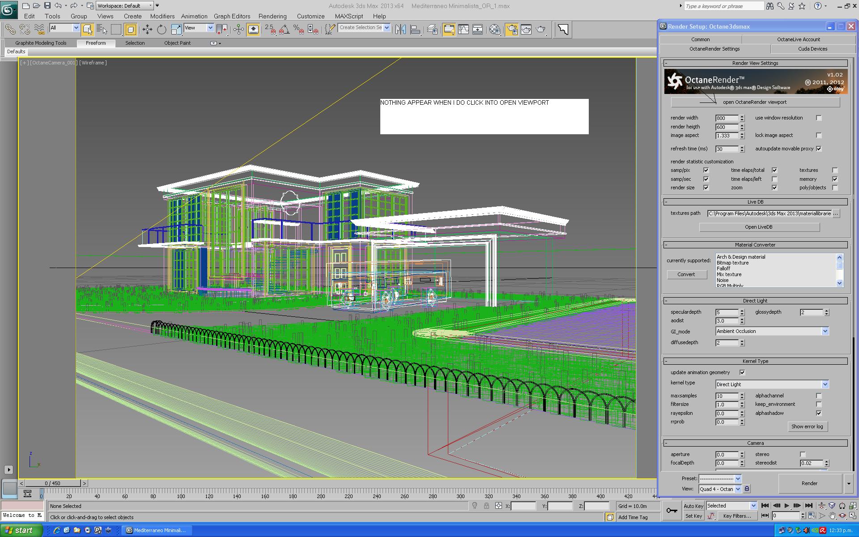This screenshot has width=859, height=537.
Task: Open the Rendering menu
Action: click(272, 16)
